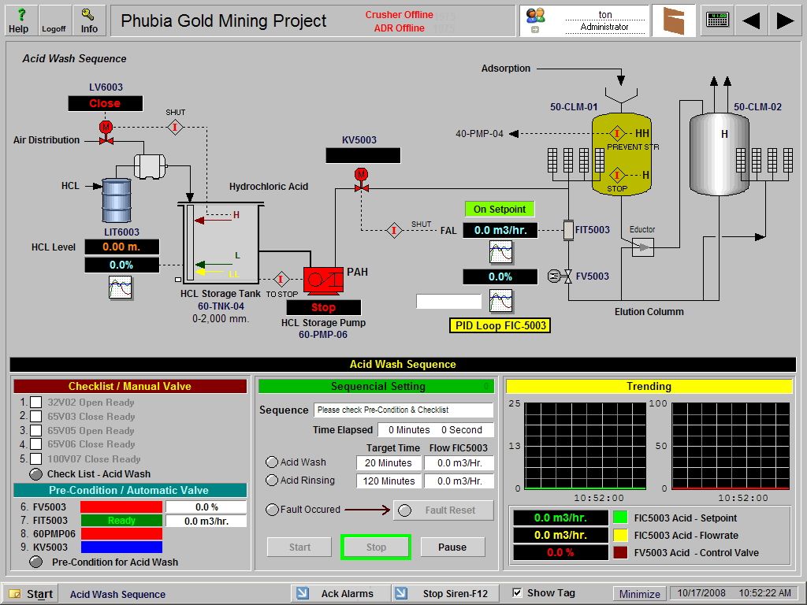Viewport: 807px width, 605px height.
Task: Open the trend icon below HCL Level
Action: pyautogui.click(x=119, y=287)
